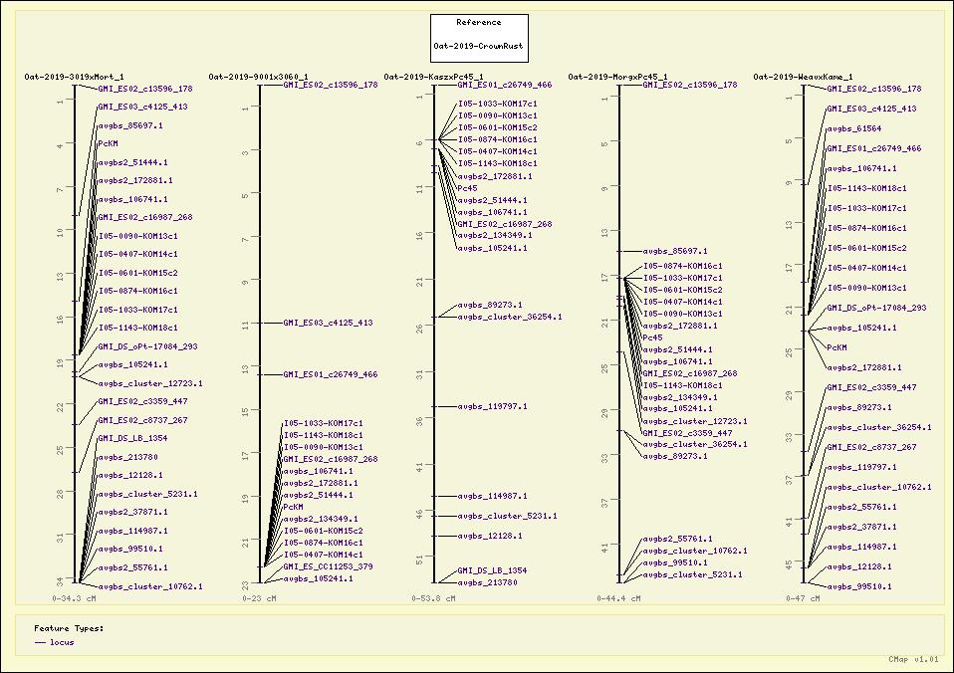Click avgbs_119797.1 on the KaszxPc45 map
This screenshot has height=673, width=954.
[x=492, y=406]
